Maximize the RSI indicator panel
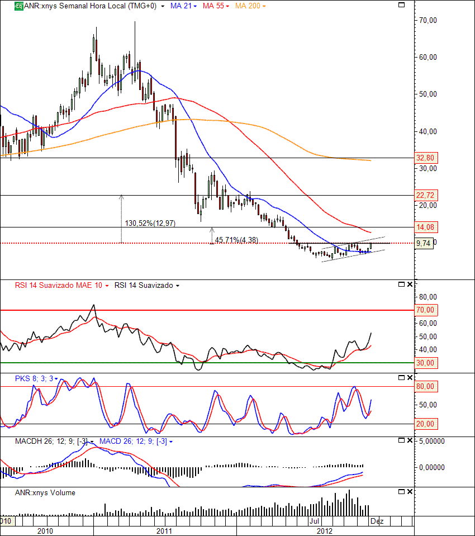The height and width of the screenshot is (536, 475). point(402,284)
